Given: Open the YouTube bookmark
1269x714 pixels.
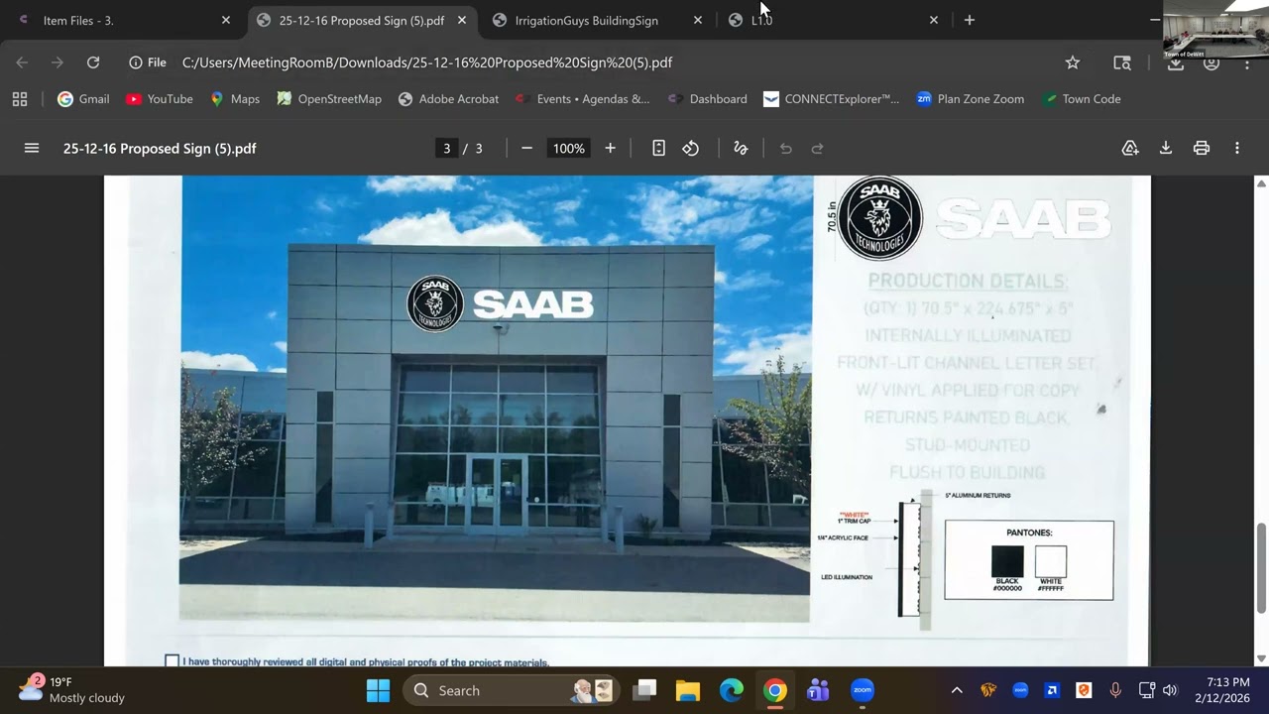Looking at the screenshot, I should (x=160, y=99).
